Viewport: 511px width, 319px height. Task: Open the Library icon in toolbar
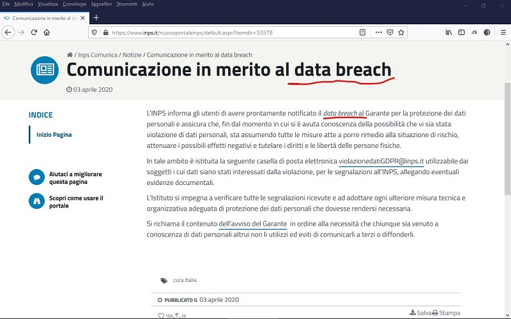pos(449,33)
